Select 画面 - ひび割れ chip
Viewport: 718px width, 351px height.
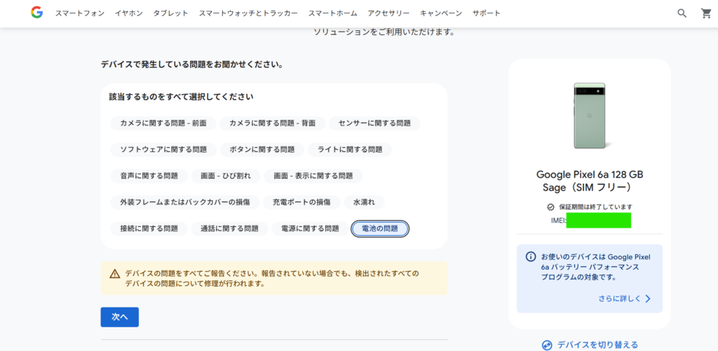(226, 176)
